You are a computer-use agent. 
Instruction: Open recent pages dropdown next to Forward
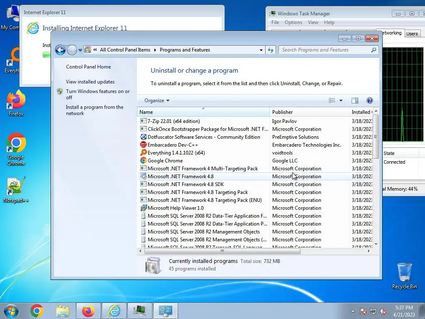pos(80,50)
